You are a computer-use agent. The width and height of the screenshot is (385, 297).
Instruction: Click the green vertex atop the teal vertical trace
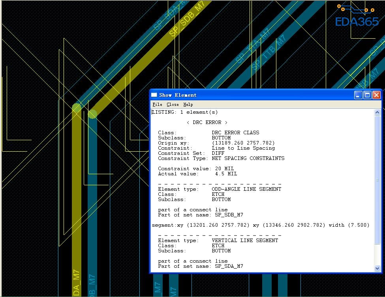(x=92, y=114)
